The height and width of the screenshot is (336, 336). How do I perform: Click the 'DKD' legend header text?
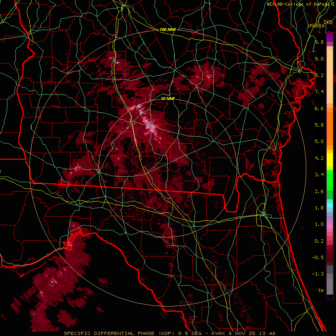click(328, 22)
